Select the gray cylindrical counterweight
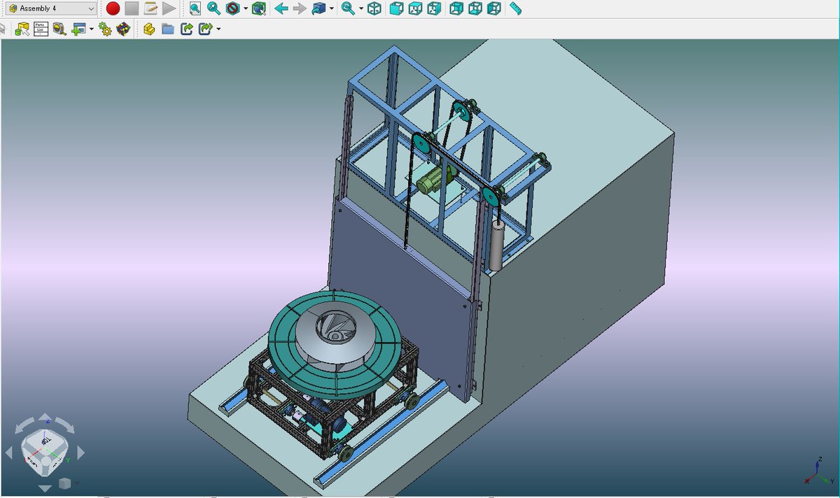 click(496, 246)
